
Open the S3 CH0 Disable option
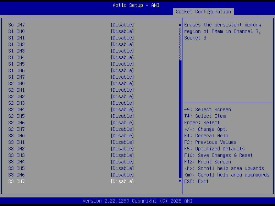(122, 136)
